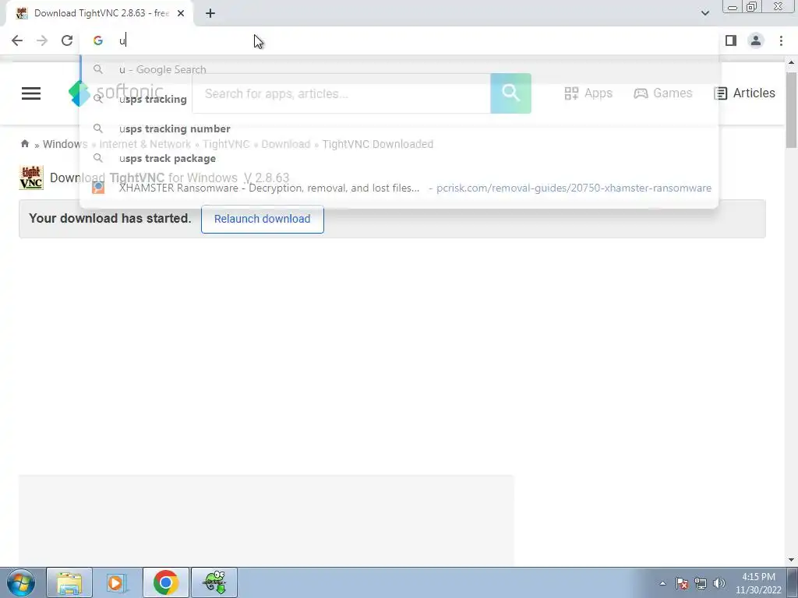
Task: Go back with the browser back arrow
Action: click(x=17, y=40)
